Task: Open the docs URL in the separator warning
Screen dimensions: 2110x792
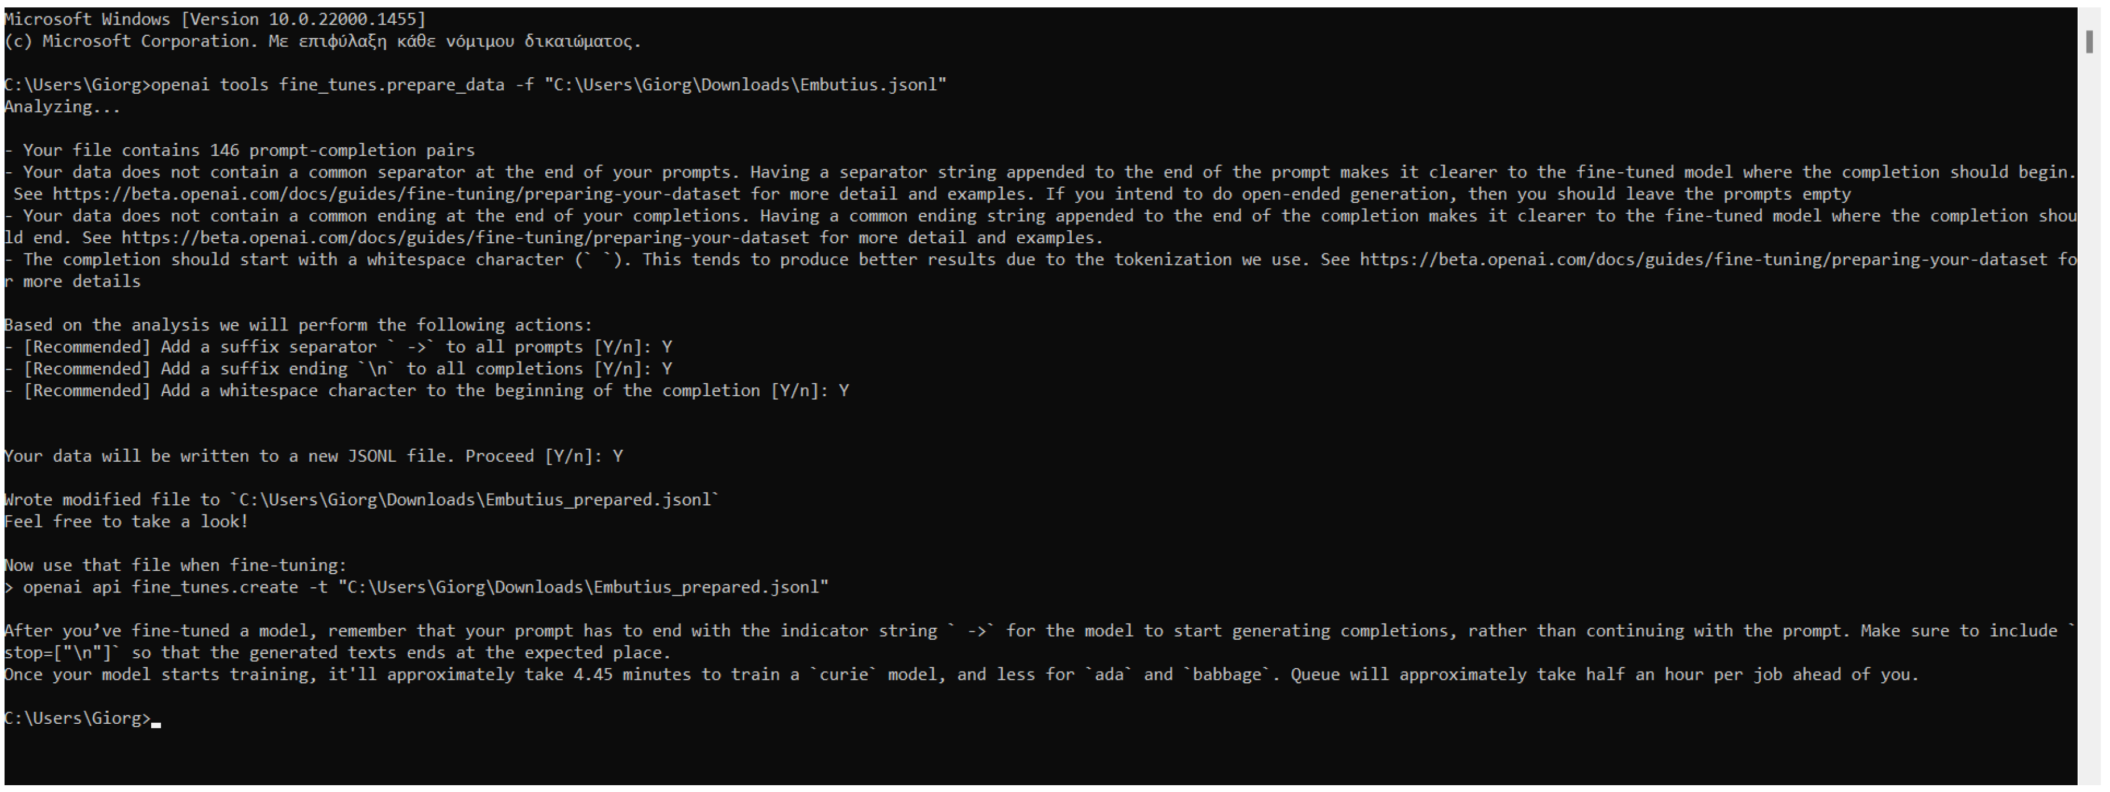Action: 396,194
